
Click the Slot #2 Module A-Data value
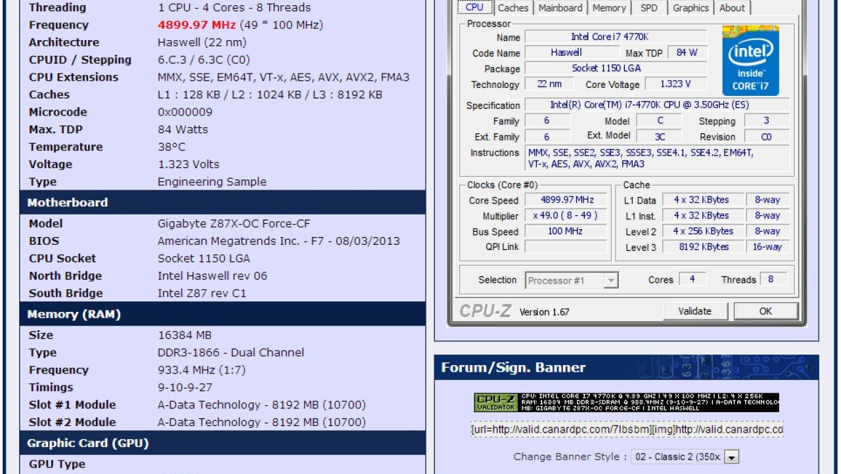tap(261, 422)
